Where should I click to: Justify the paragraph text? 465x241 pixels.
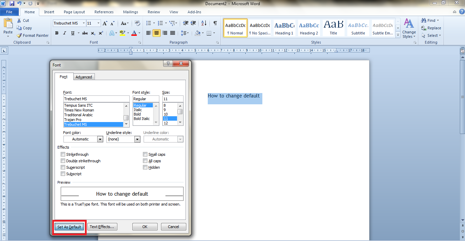point(173,33)
